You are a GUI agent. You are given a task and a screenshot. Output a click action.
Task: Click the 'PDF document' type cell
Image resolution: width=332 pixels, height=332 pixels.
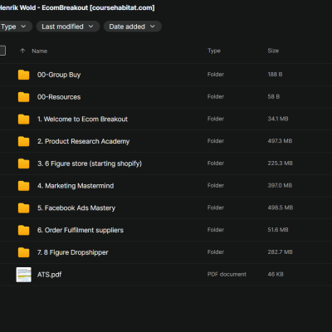click(227, 274)
